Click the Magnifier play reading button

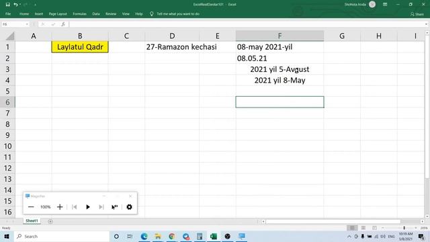pos(88,207)
